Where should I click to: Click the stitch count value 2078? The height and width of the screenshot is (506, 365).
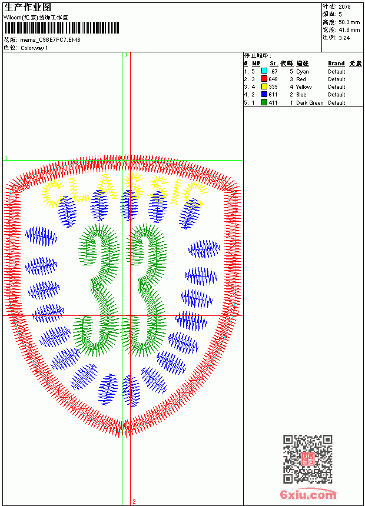point(344,6)
